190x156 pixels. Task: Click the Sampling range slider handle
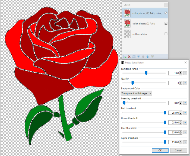[146, 73]
